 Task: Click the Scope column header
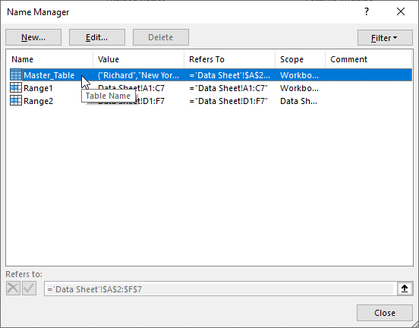[300, 59]
